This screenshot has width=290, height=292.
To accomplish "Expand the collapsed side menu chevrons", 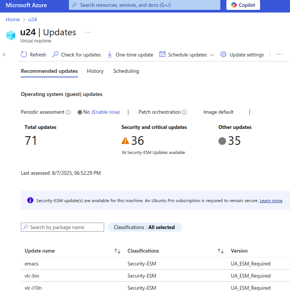I will pos(4,55).
